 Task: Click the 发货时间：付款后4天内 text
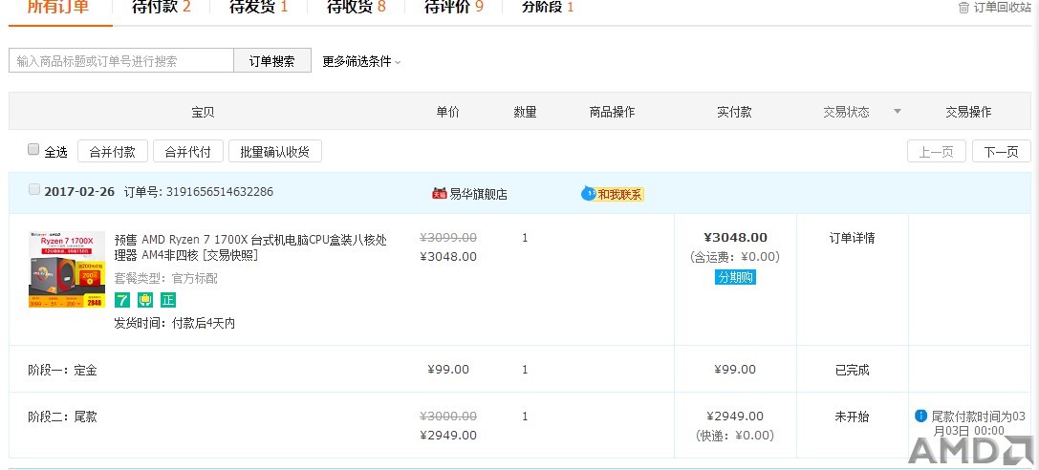175,324
